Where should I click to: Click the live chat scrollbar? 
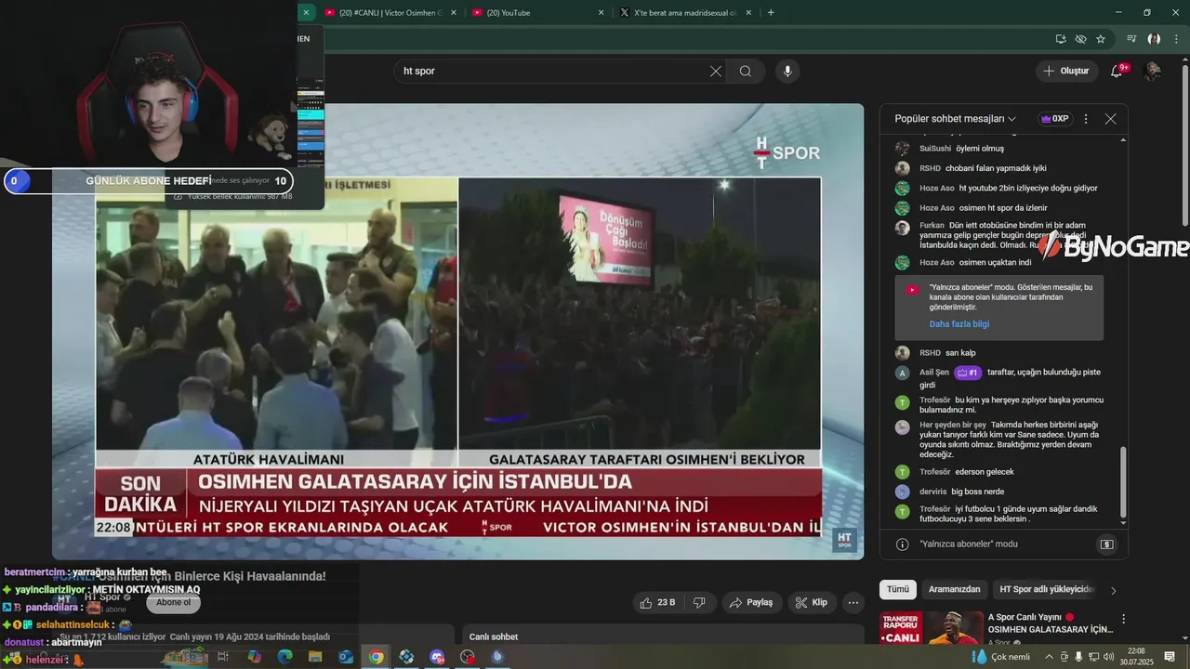point(1124,483)
